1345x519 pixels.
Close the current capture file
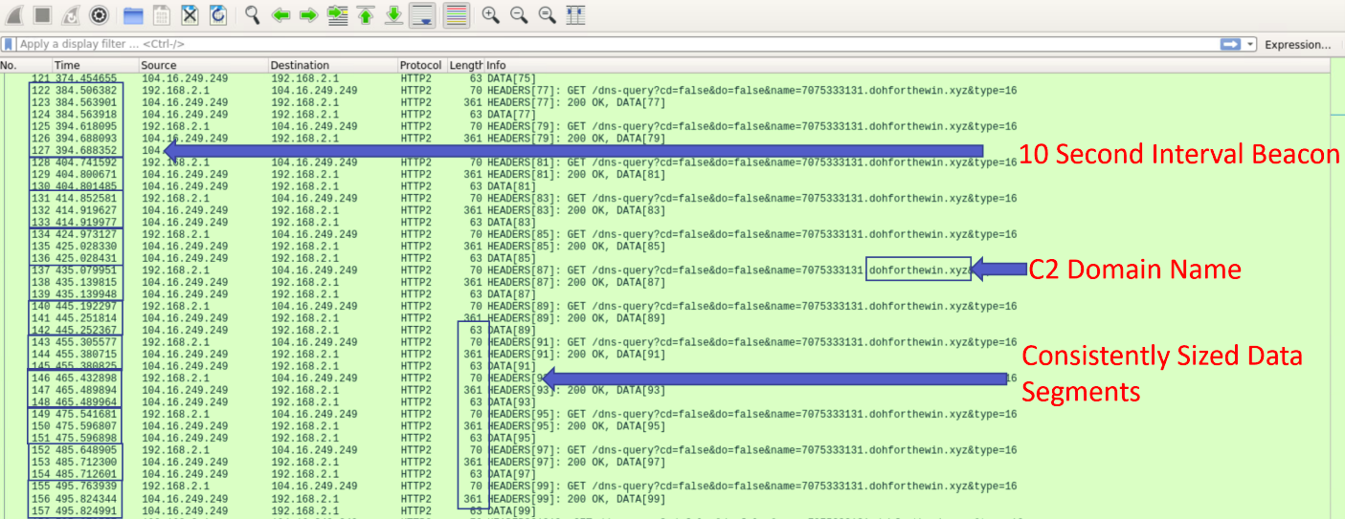tap(190, 14)
